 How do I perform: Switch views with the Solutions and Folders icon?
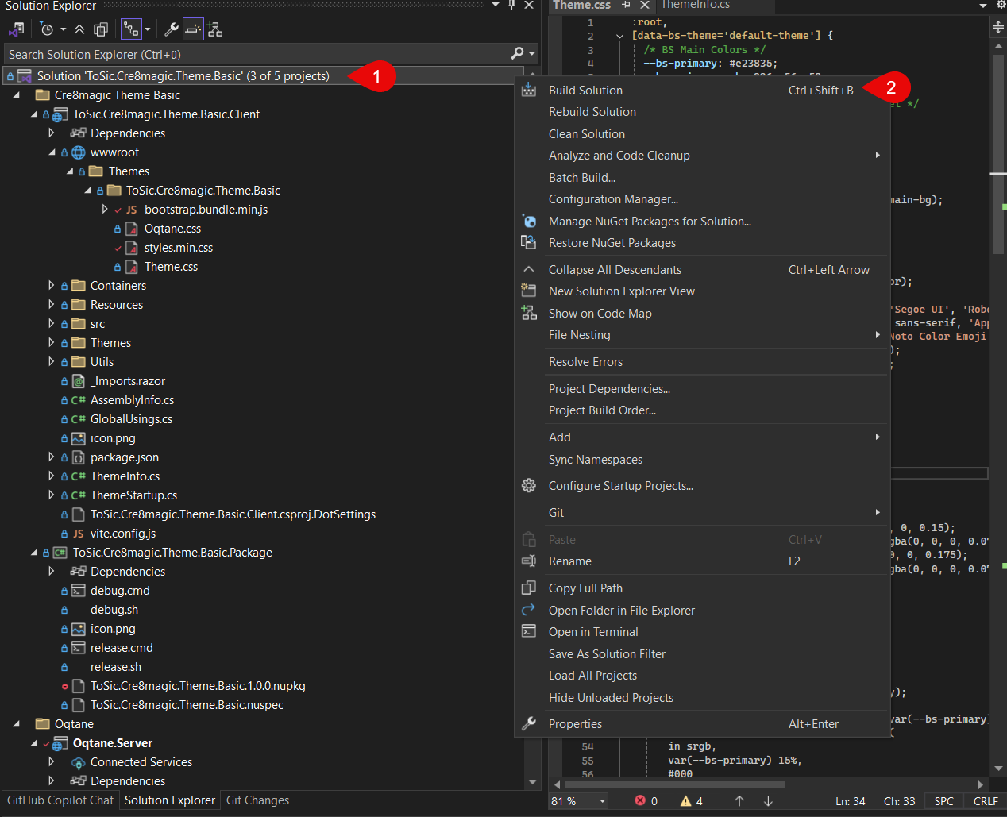(16, 30)
